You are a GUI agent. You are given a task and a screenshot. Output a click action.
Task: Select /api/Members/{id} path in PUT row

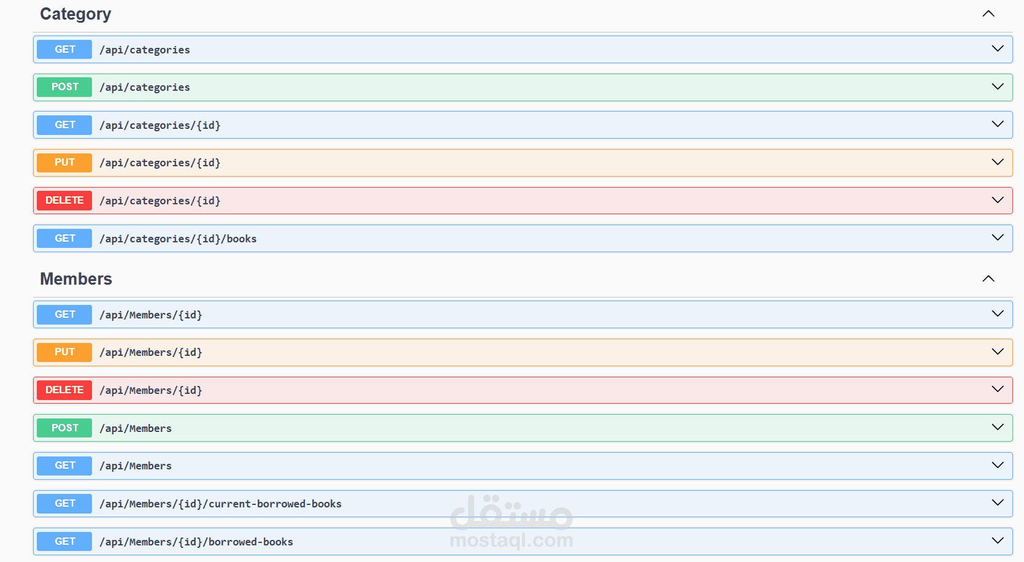tap(151, 352)
